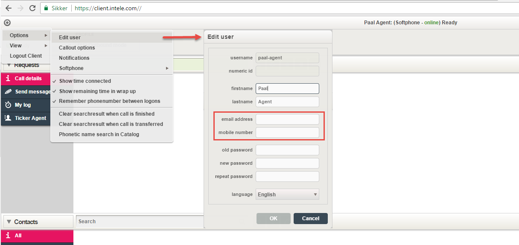
Task: Collapse the Contacts section
Action: coord(9,222)
